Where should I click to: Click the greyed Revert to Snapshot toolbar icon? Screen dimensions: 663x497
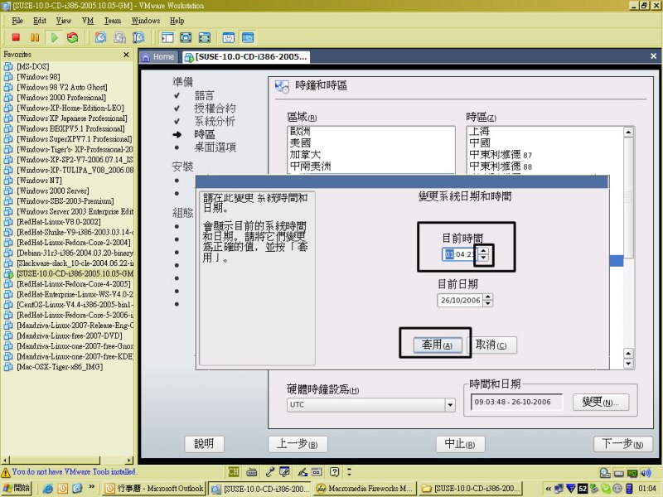(x=119, y=37)
